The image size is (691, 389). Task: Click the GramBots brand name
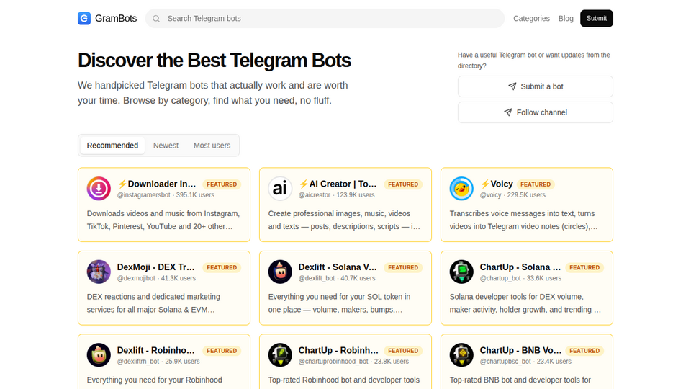coord(116,19)
